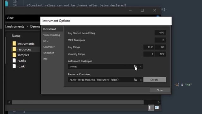Browse for a Resource Container file
Viewport: 202px width, 114px height.
point(135,80)
